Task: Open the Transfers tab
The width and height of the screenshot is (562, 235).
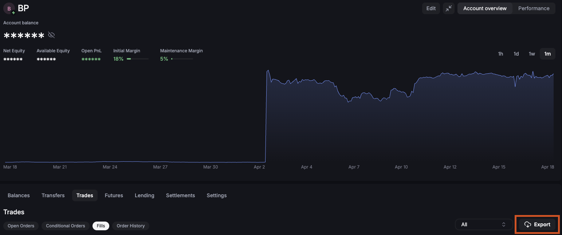Action: (53, 195)
